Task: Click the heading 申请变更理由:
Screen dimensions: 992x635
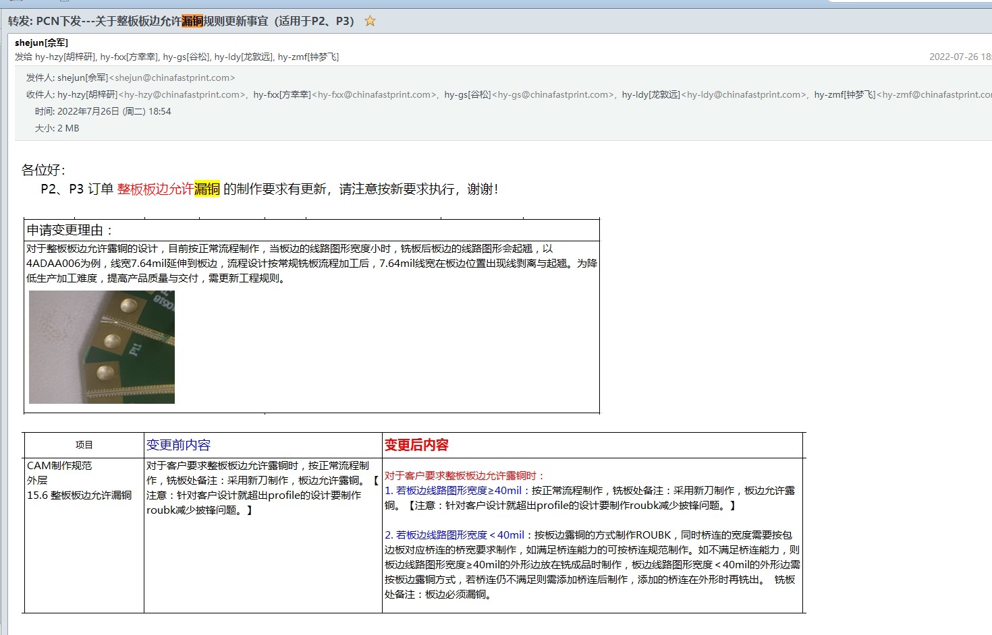Action: point(70,231)
